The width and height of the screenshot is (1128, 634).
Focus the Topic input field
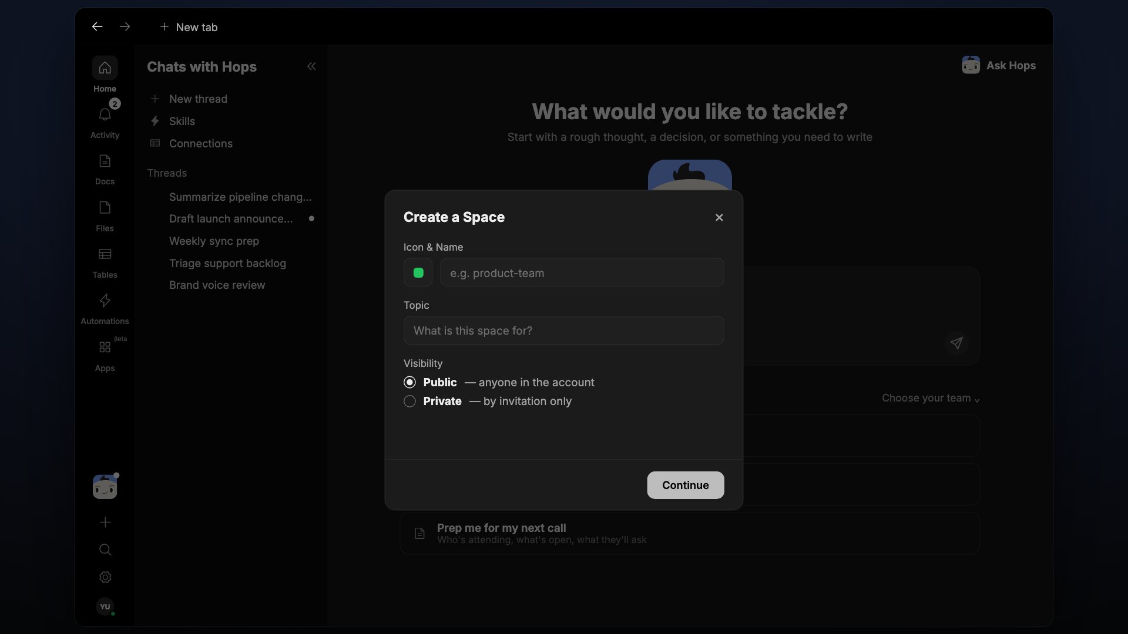point(564,331)
